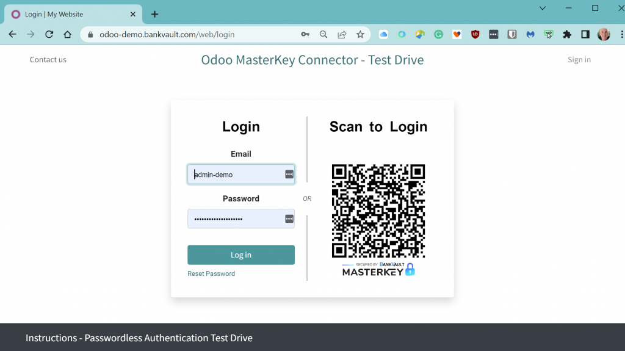Open the uBlock Origin extension

[x=475, y=35]
